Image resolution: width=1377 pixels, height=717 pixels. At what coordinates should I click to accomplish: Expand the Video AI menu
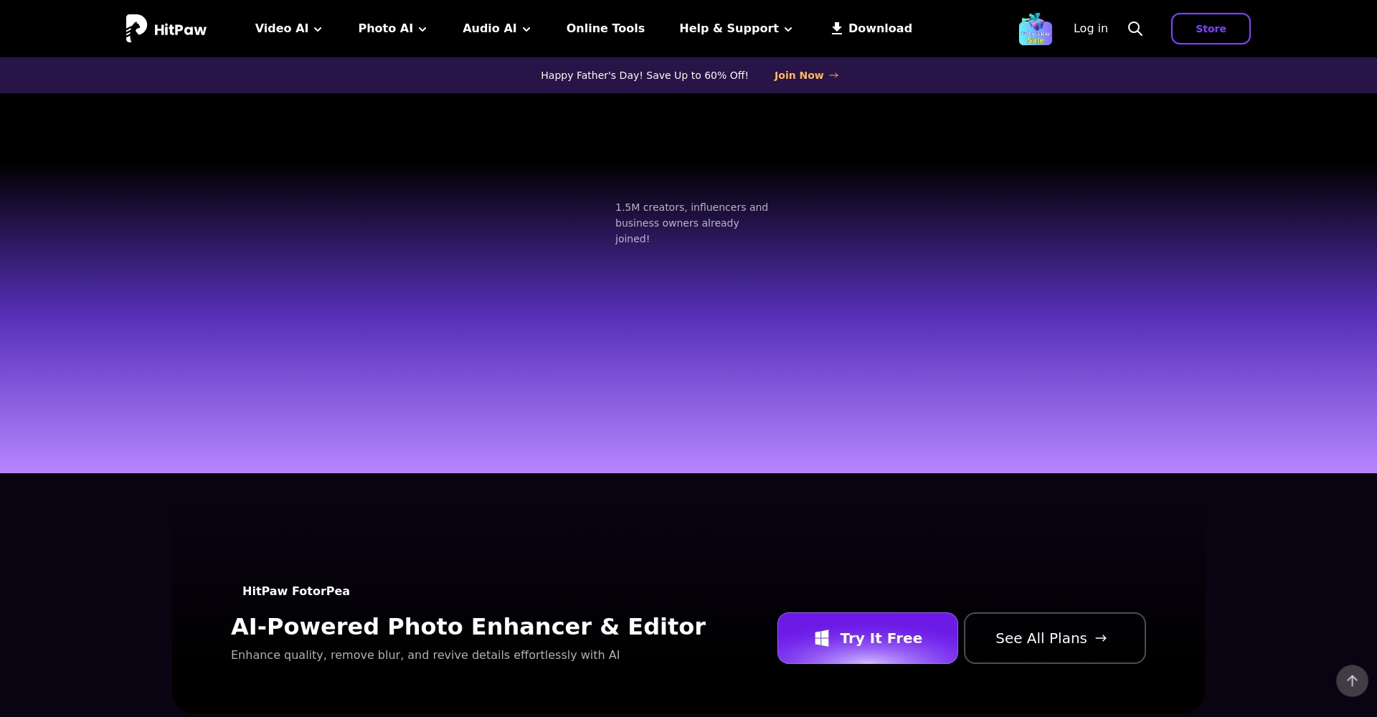coord(288,29)
